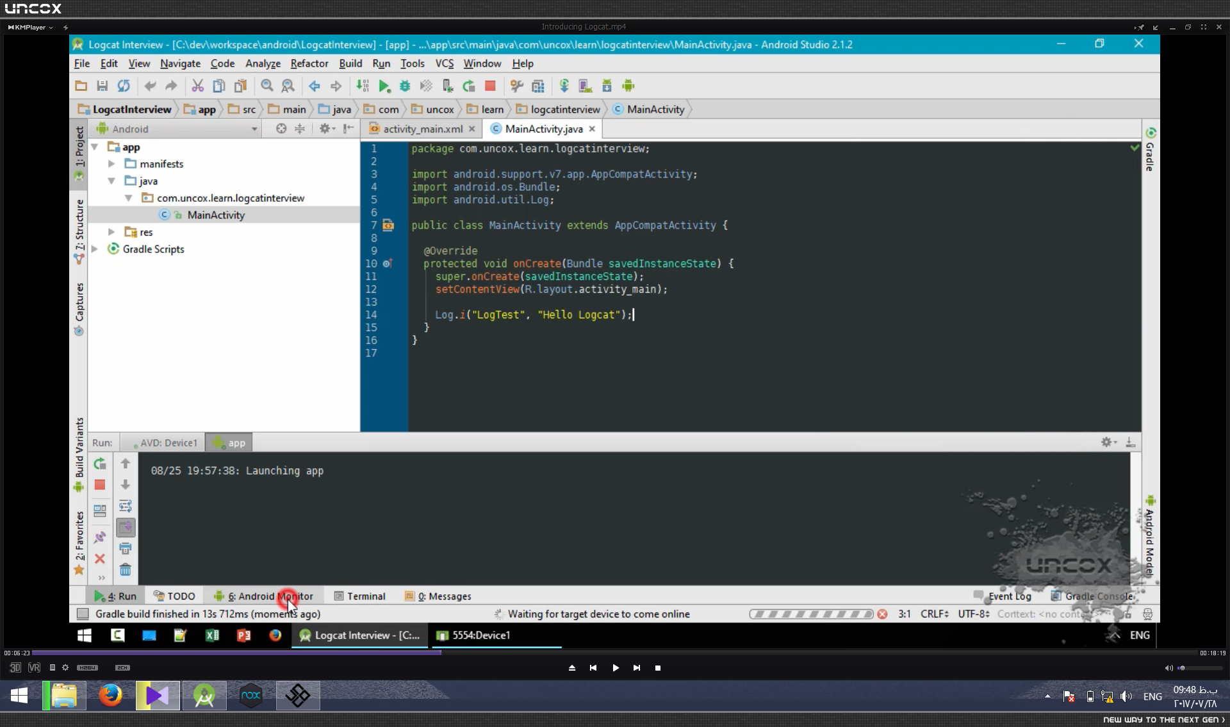Toggle the read-only lock icon in the status bar
The height and width of the screenshot is (727, 1230).
[1127, 614]
